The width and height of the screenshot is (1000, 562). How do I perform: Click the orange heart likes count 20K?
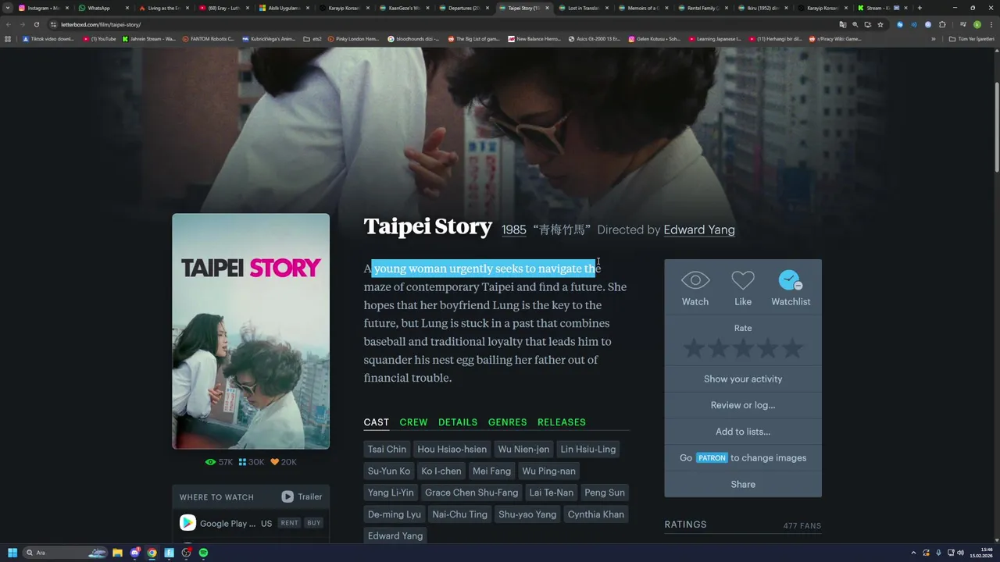click(x=283, y=462)
